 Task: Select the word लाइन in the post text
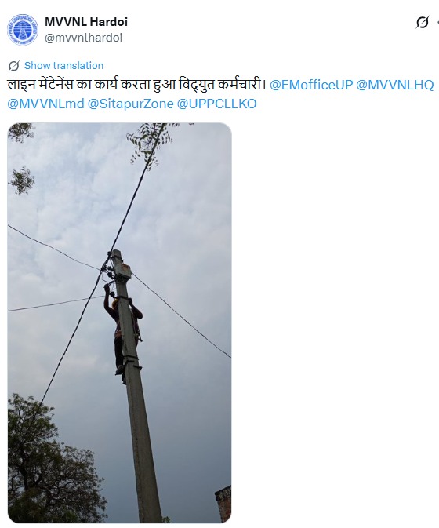coord(21,85)
